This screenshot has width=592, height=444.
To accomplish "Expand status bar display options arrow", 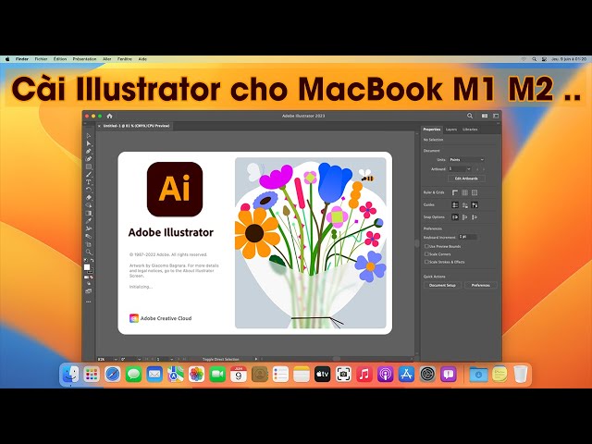I will coord(256,360).
